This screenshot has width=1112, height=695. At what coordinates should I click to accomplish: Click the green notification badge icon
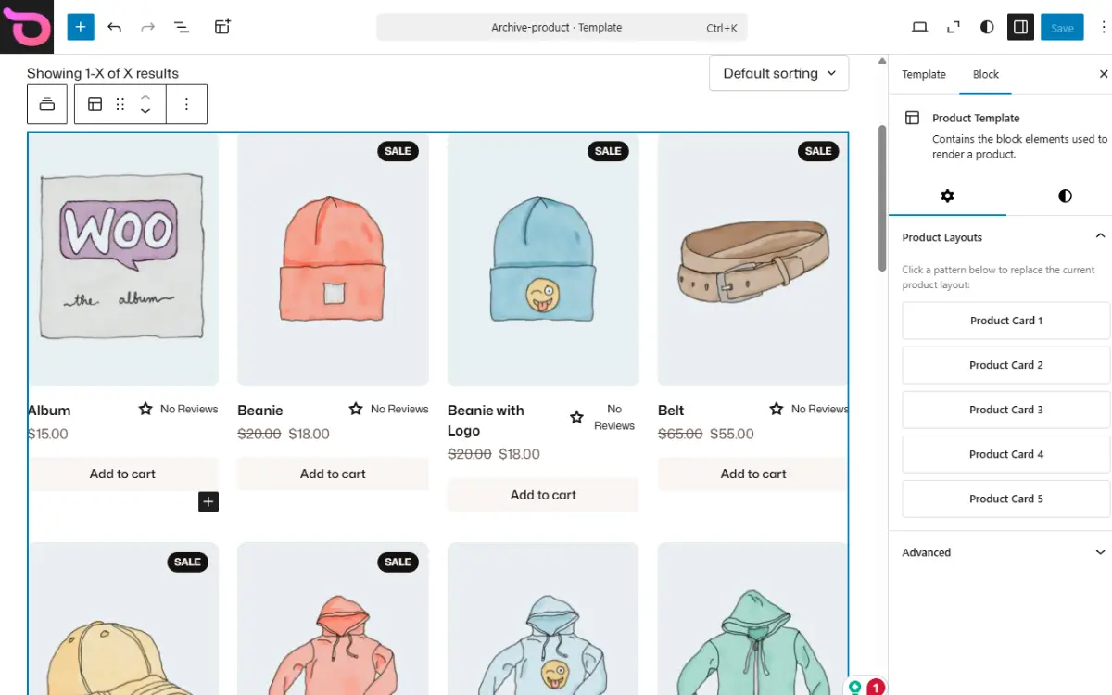coord(854,687)
